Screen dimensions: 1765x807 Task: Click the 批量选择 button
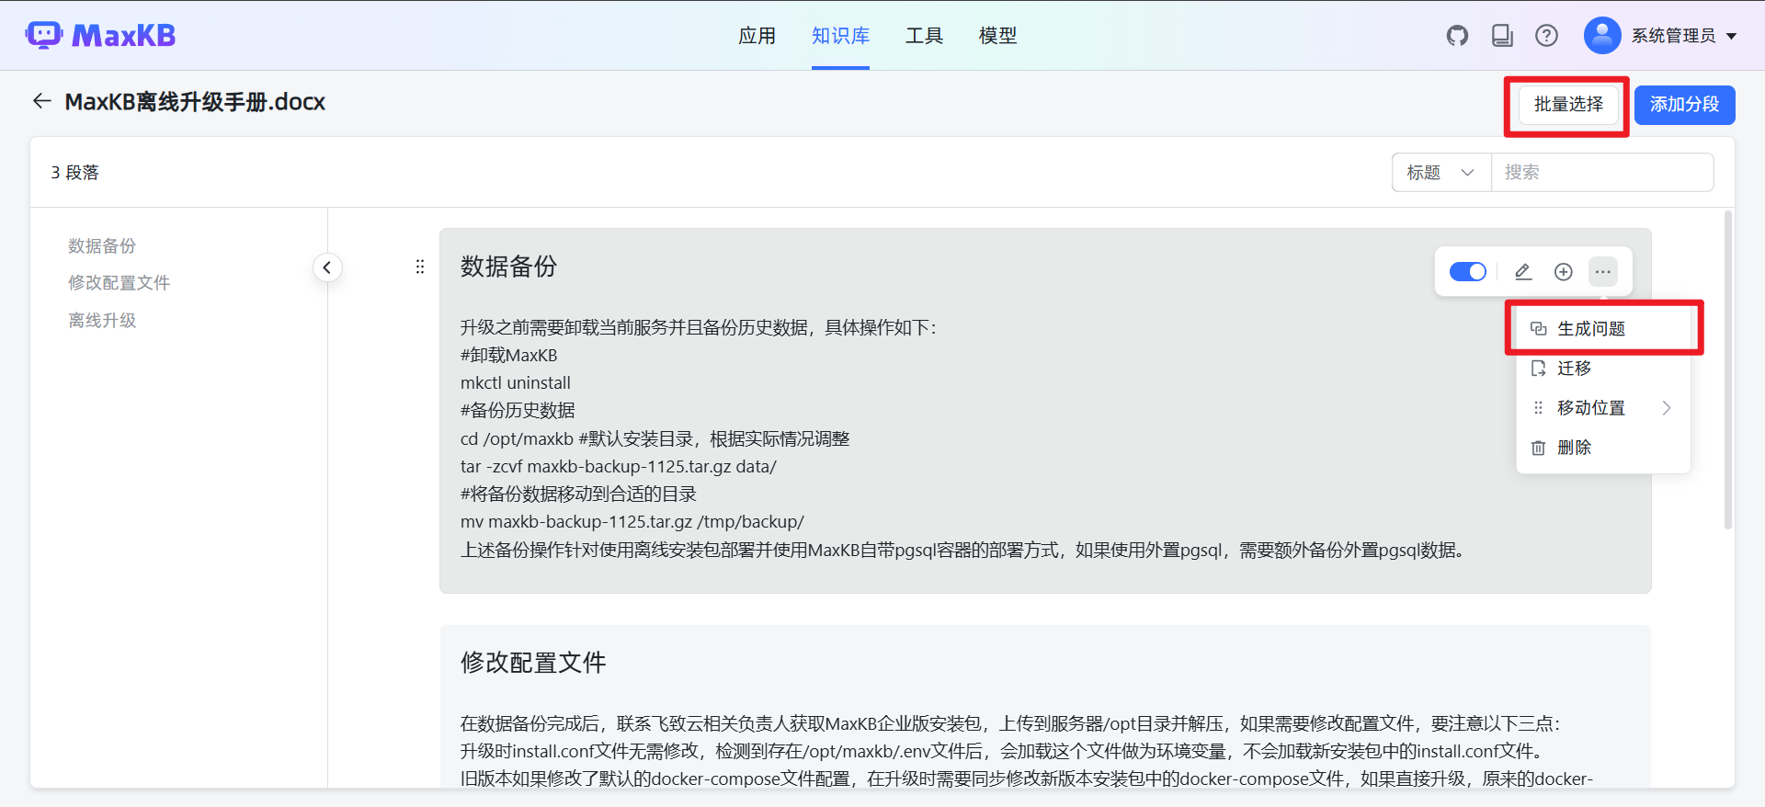tap(1567, 105)
